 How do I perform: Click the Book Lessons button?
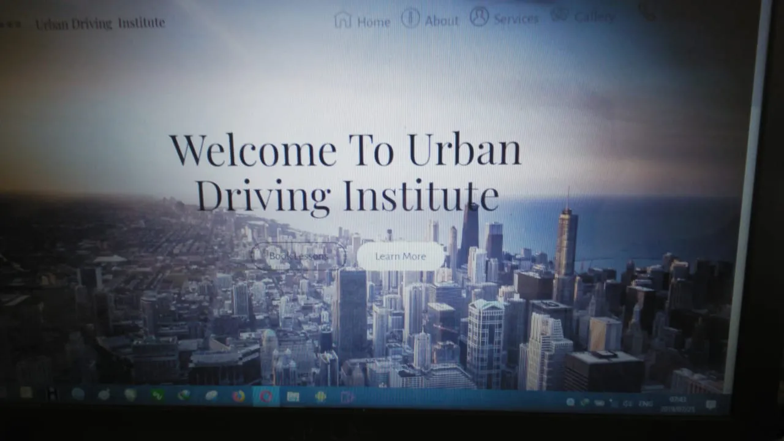pos(298,256)
